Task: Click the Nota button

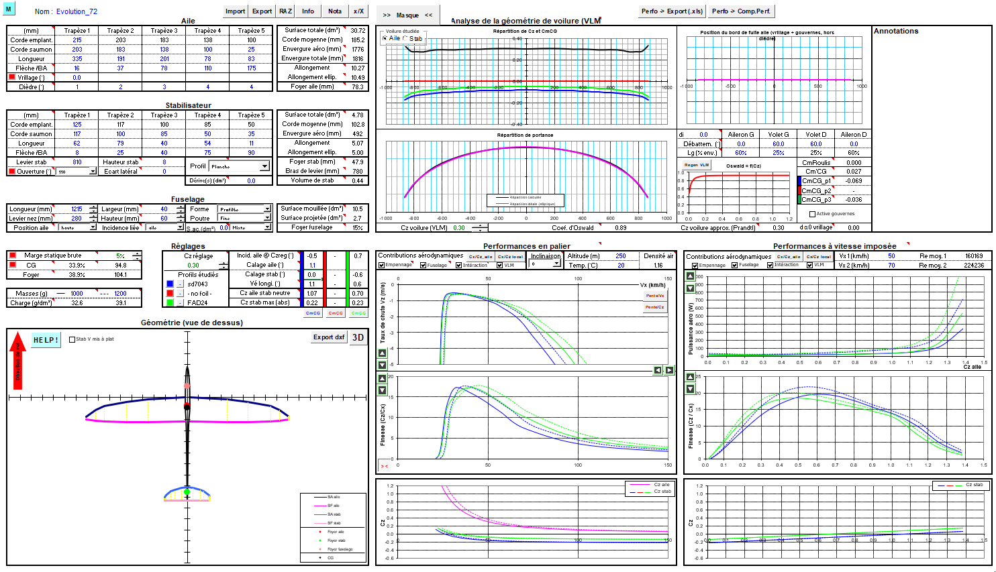Action: [335, 11]
